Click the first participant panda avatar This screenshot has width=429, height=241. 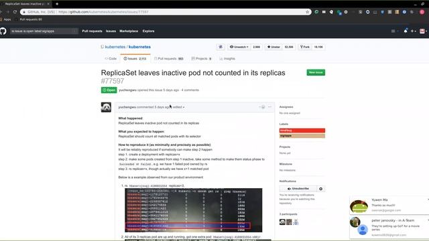coord(282,222)
